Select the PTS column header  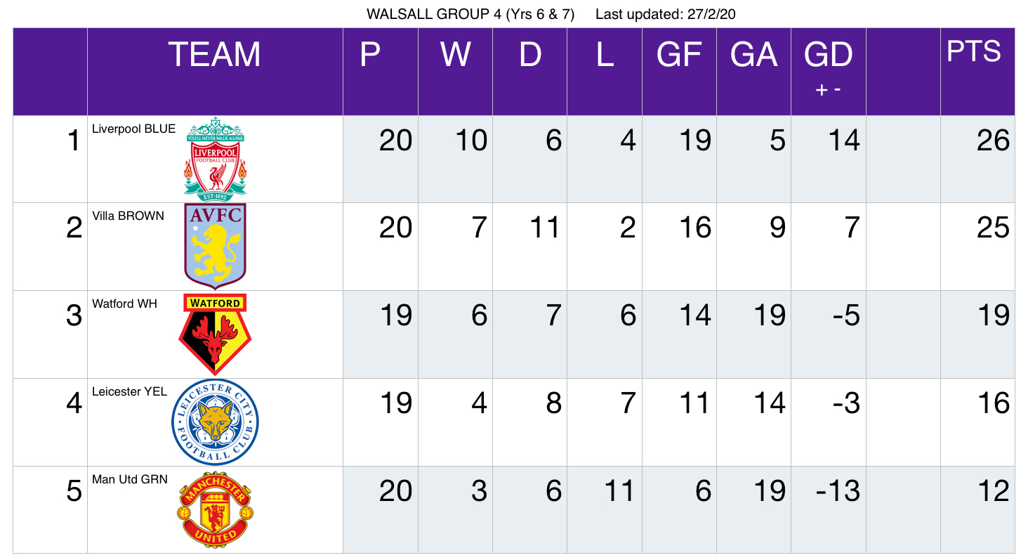pos(973,51)
